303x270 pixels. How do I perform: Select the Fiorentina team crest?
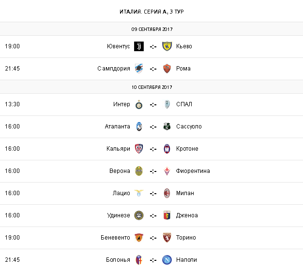[x=167, y=171]
